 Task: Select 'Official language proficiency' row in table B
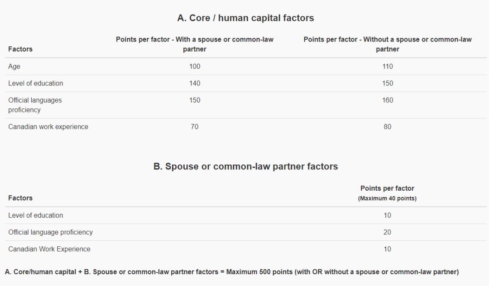(x=50, y=232)
